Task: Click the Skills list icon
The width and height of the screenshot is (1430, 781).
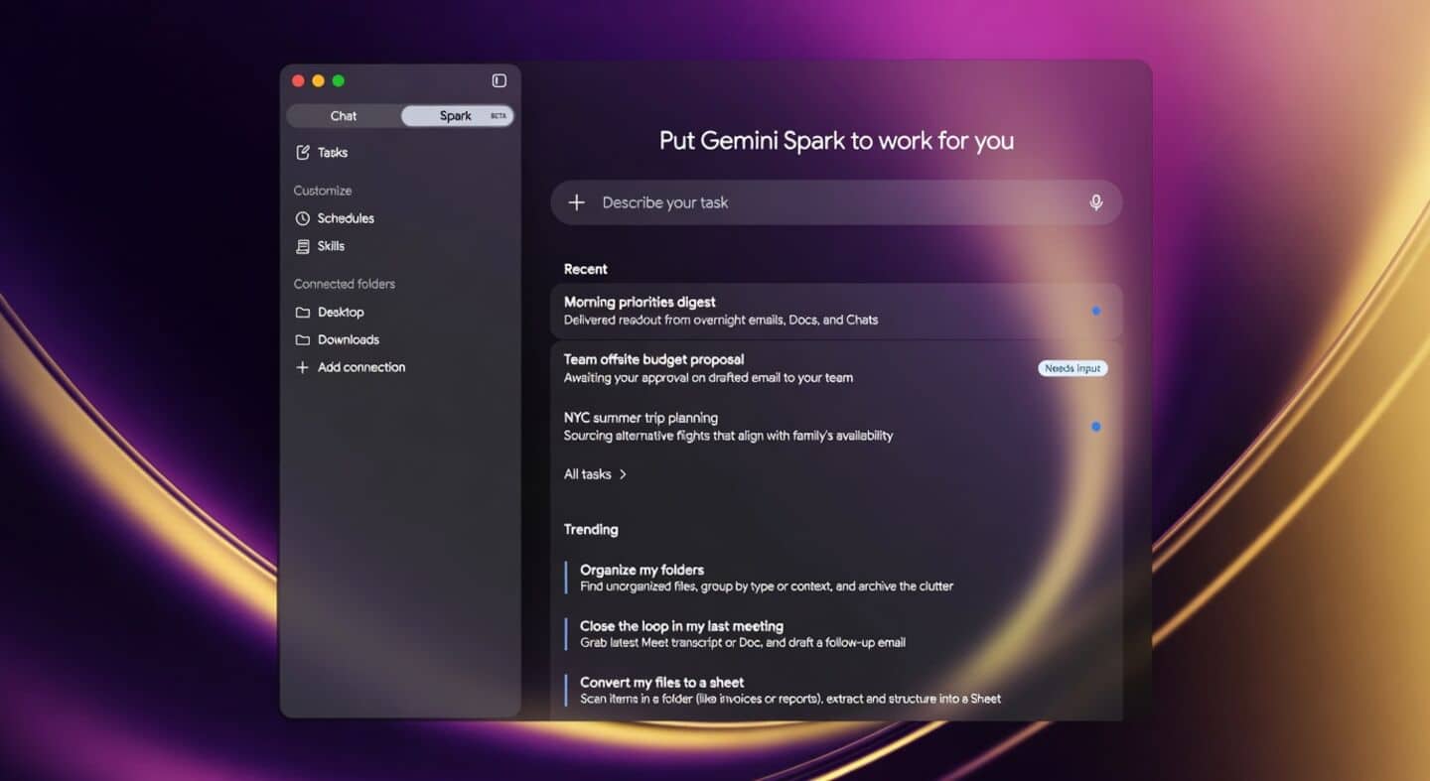Action: pyautogui.click(x=303, y=246)
